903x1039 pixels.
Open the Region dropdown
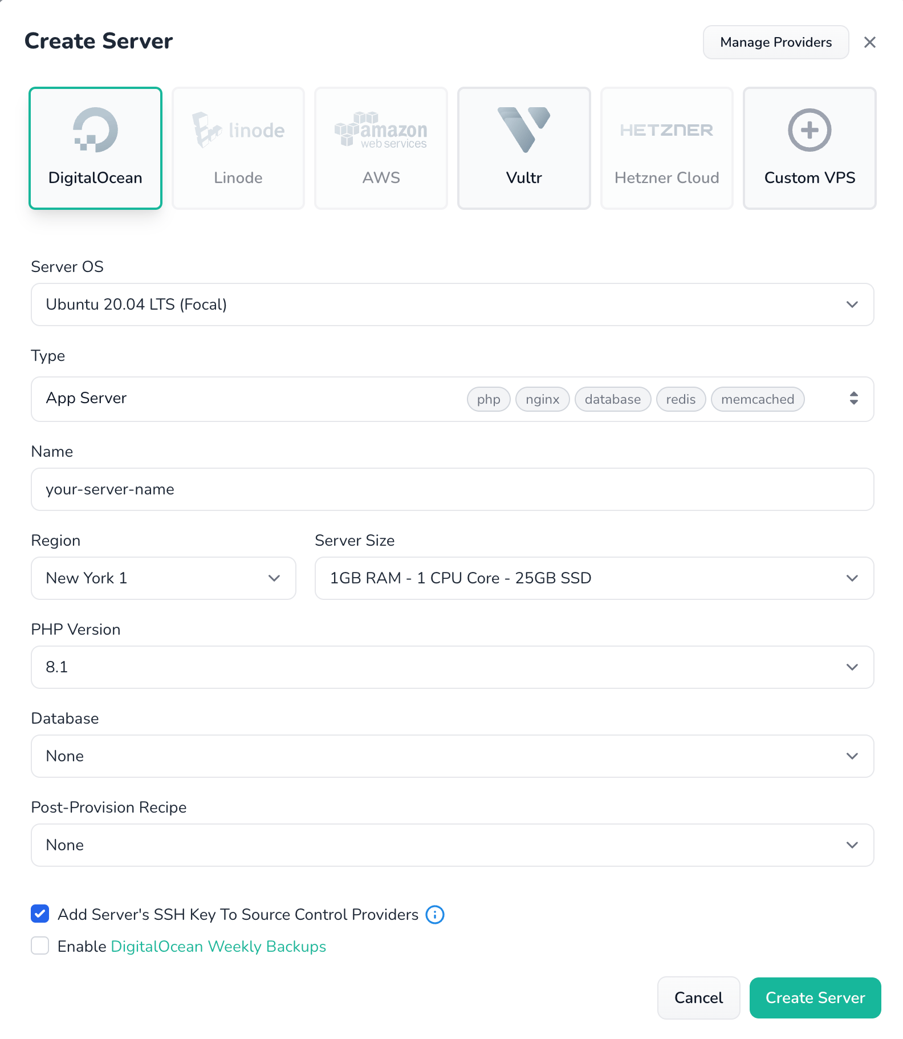click(164, 578)
